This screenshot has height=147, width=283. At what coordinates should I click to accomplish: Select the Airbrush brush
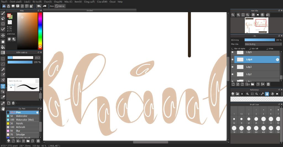tap(23, 127)
